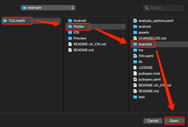Viewport: 188px width, 127px height.
Task: Click the "Preview" name text
Action: click(80, 38)
